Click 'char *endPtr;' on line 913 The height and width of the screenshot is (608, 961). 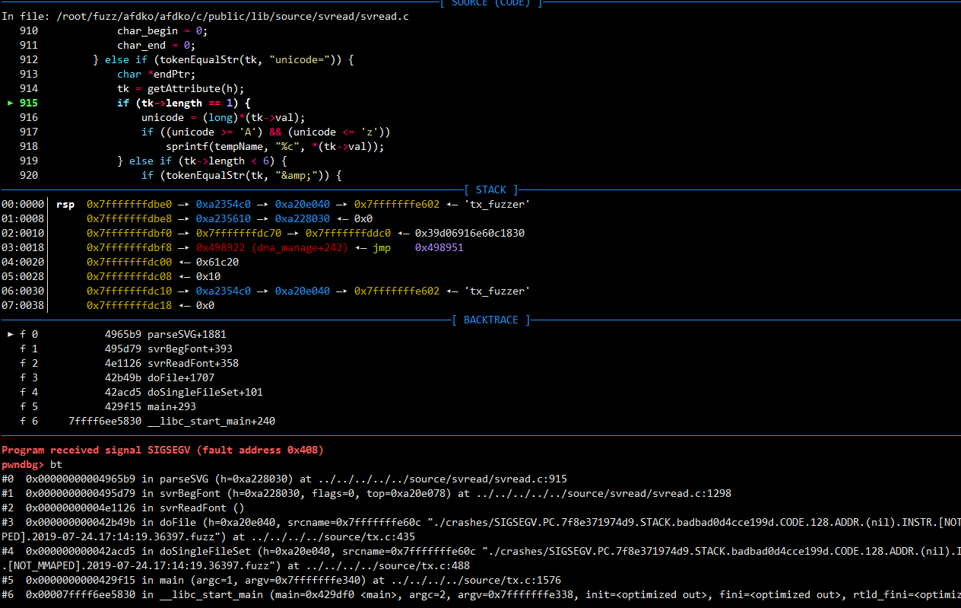(x=157, y=74)
